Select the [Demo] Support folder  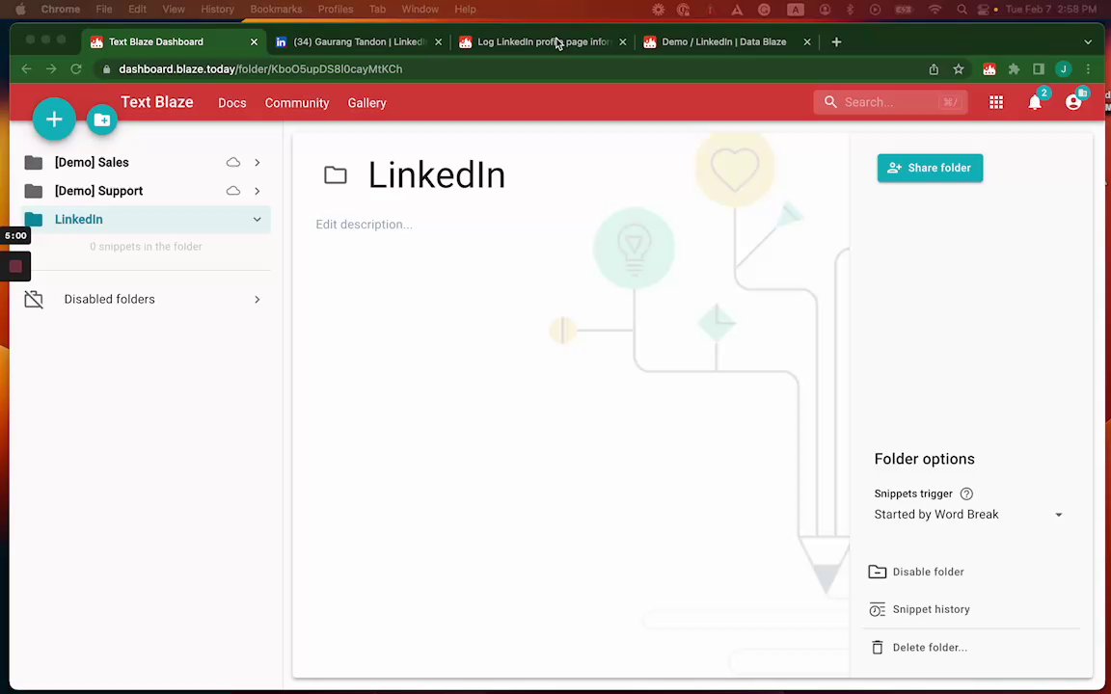[x=98, y=191]
